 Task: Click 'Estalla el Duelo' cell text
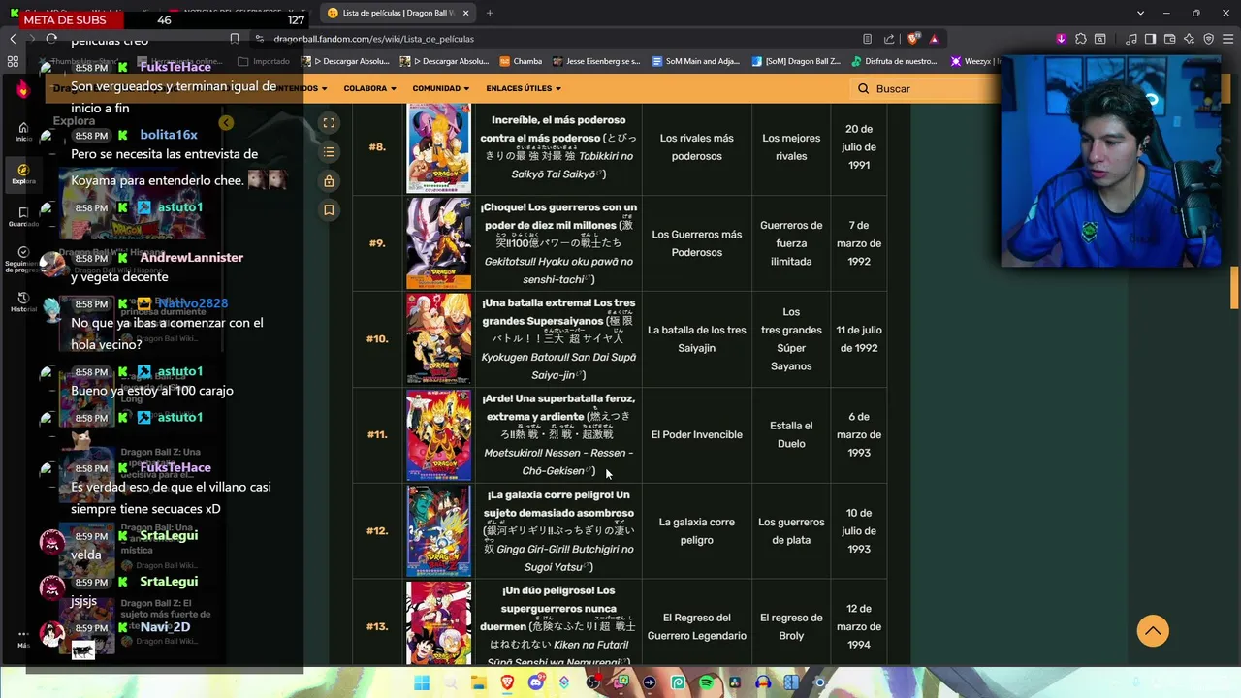[791, 434]
